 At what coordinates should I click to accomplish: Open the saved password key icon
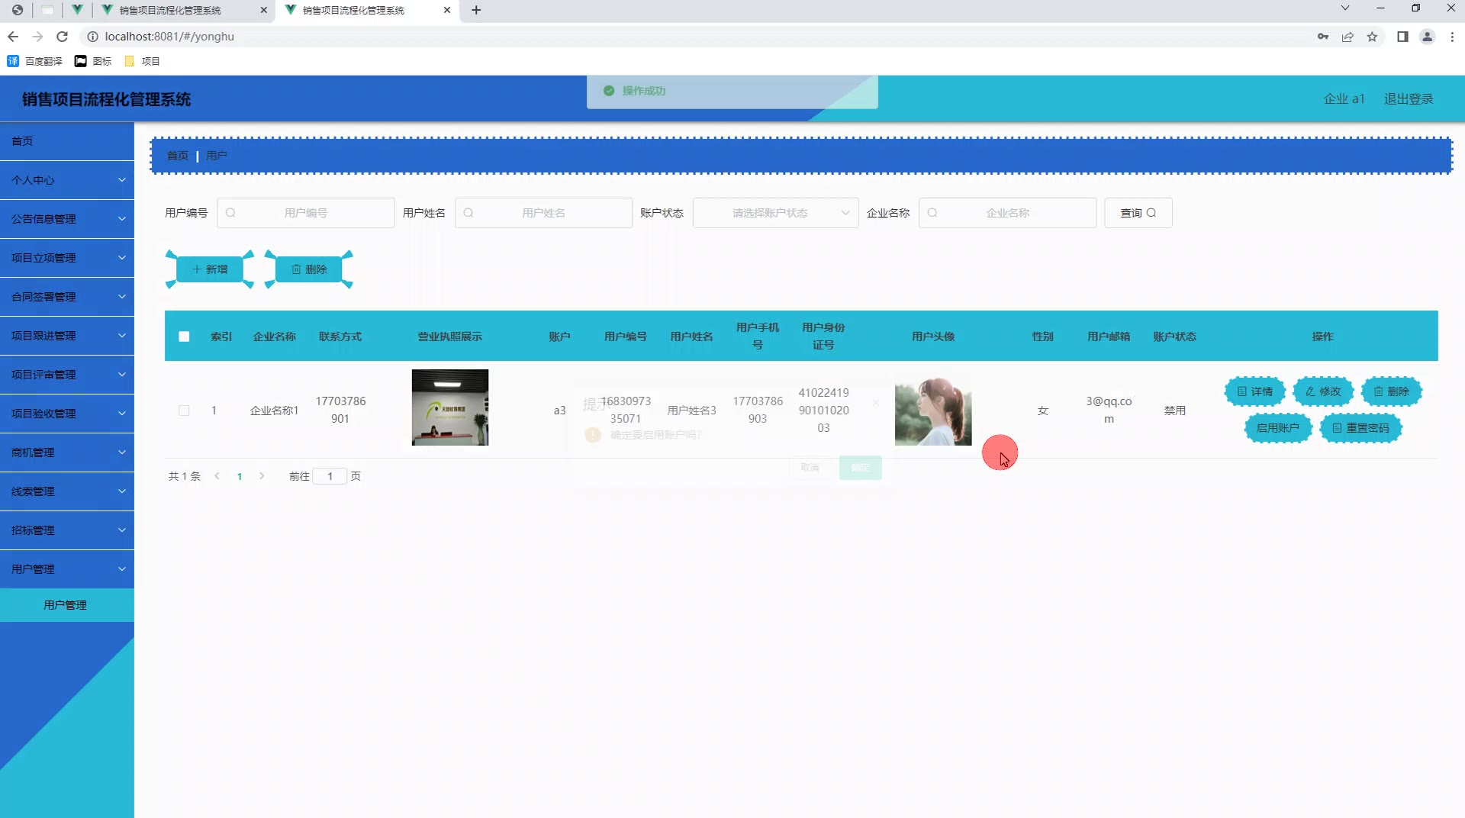click(1323, 37)
